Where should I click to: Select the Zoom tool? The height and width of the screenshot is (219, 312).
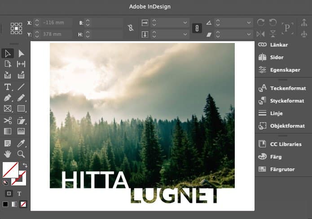[x=21, y=154]
